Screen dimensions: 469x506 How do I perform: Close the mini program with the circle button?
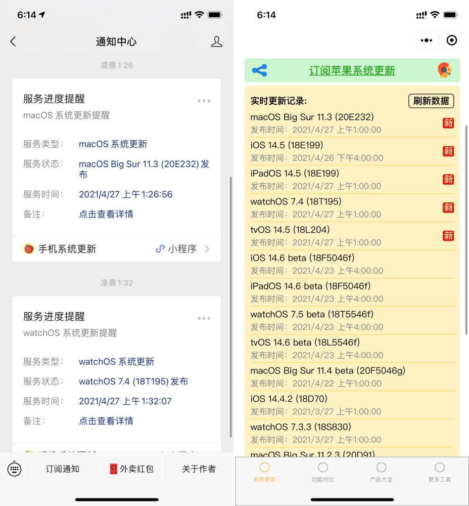(x=452, y=40)
